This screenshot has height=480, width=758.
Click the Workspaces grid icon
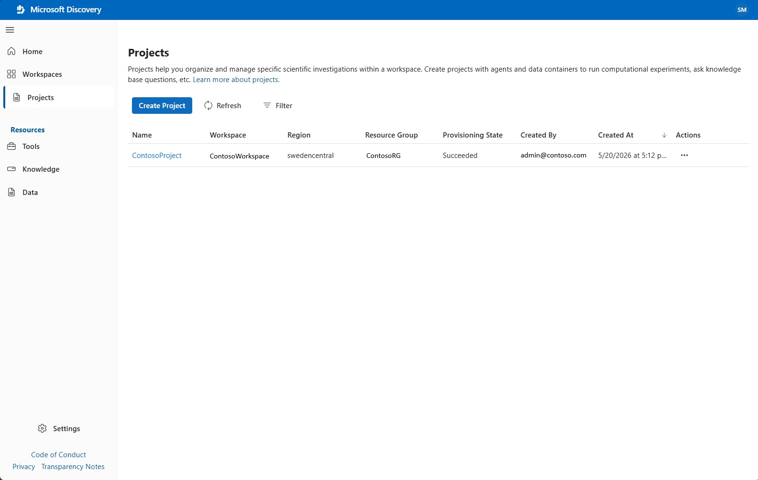point(12,74)
